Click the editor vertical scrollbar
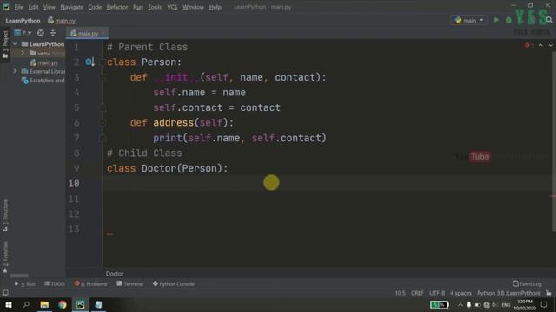 [553, 141]
